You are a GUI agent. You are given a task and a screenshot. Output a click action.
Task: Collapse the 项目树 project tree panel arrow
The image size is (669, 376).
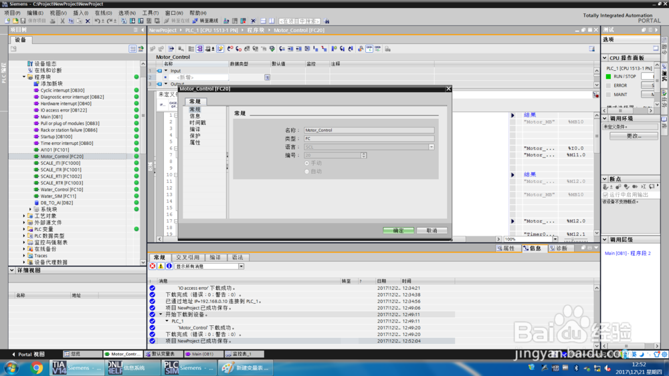142,30
